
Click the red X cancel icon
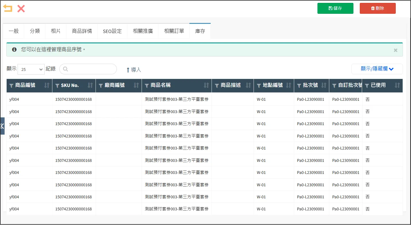[21, 9]
